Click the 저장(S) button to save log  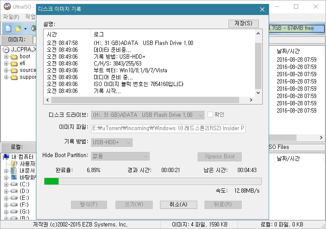click(243, 23)
